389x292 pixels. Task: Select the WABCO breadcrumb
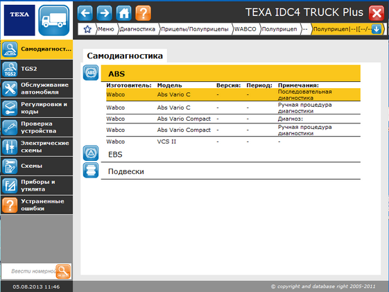click(x=245, y=29)
